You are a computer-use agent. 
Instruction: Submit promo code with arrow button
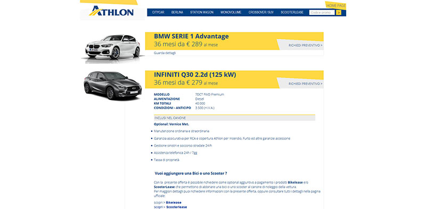click(339, 12)
